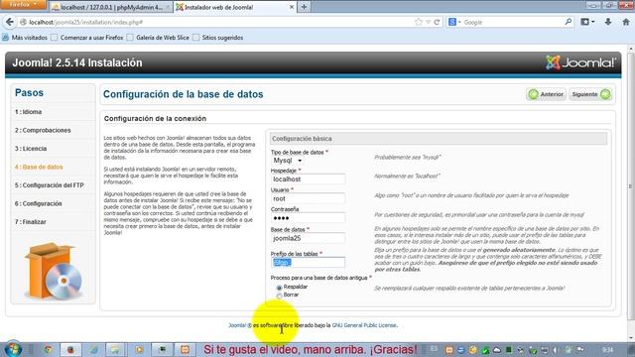635x357 pixels.
Task: Click the search magnifier icon in Google box
Action: [x=569, y=22]
